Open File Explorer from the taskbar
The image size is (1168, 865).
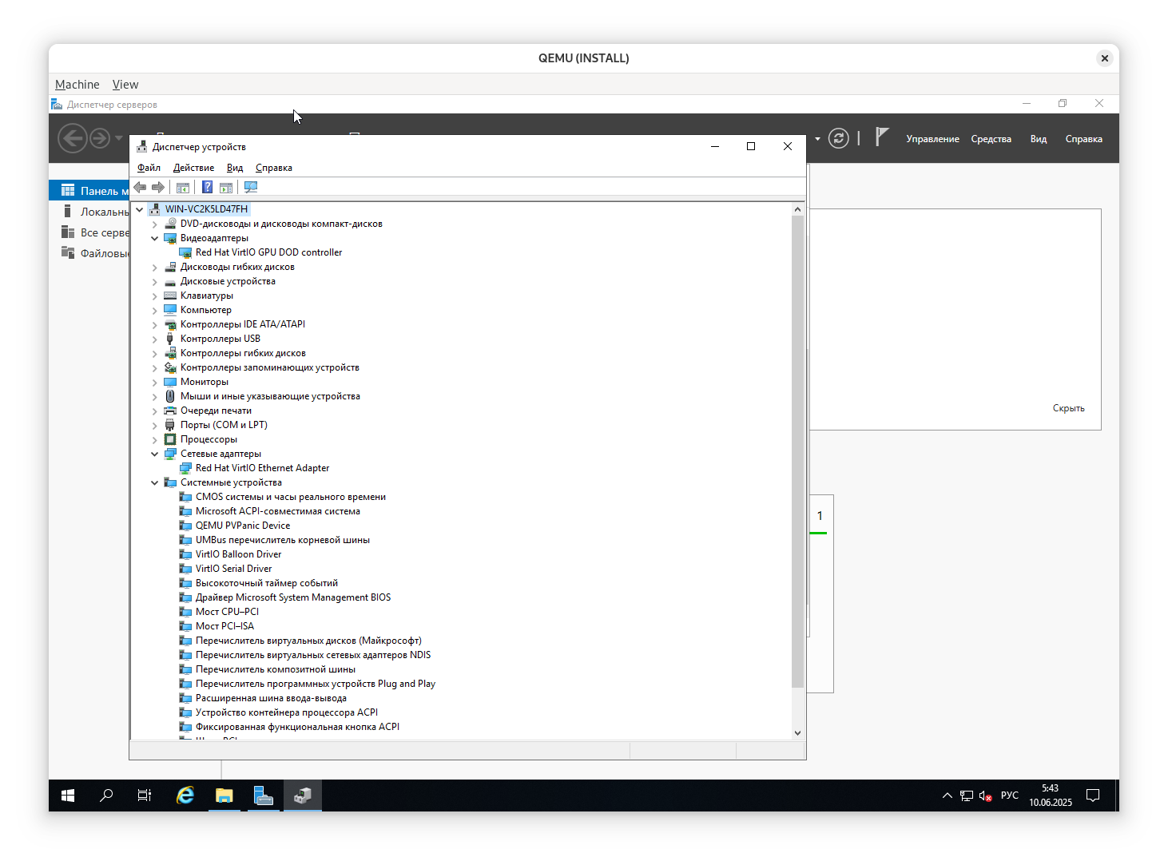pos(224,796)
